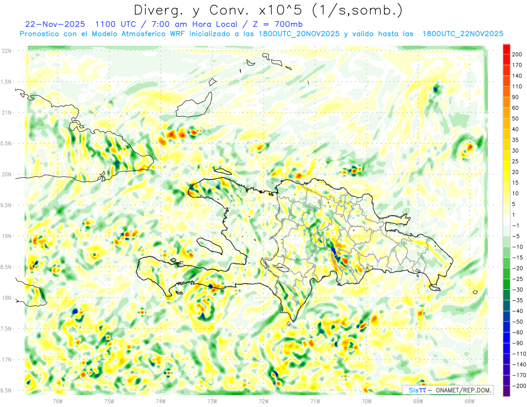Viewport: 527px width, 407px height.
Task: Click the dark purple swatch below -200
Action: pos(506,391)
